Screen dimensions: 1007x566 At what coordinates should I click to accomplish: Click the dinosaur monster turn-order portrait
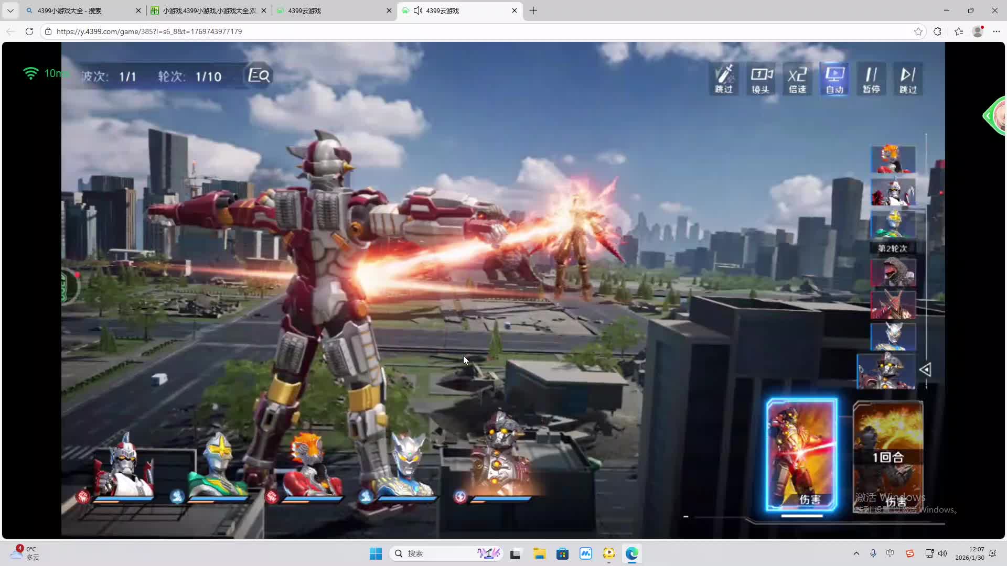pyautogui.click(x=893, y=273)
